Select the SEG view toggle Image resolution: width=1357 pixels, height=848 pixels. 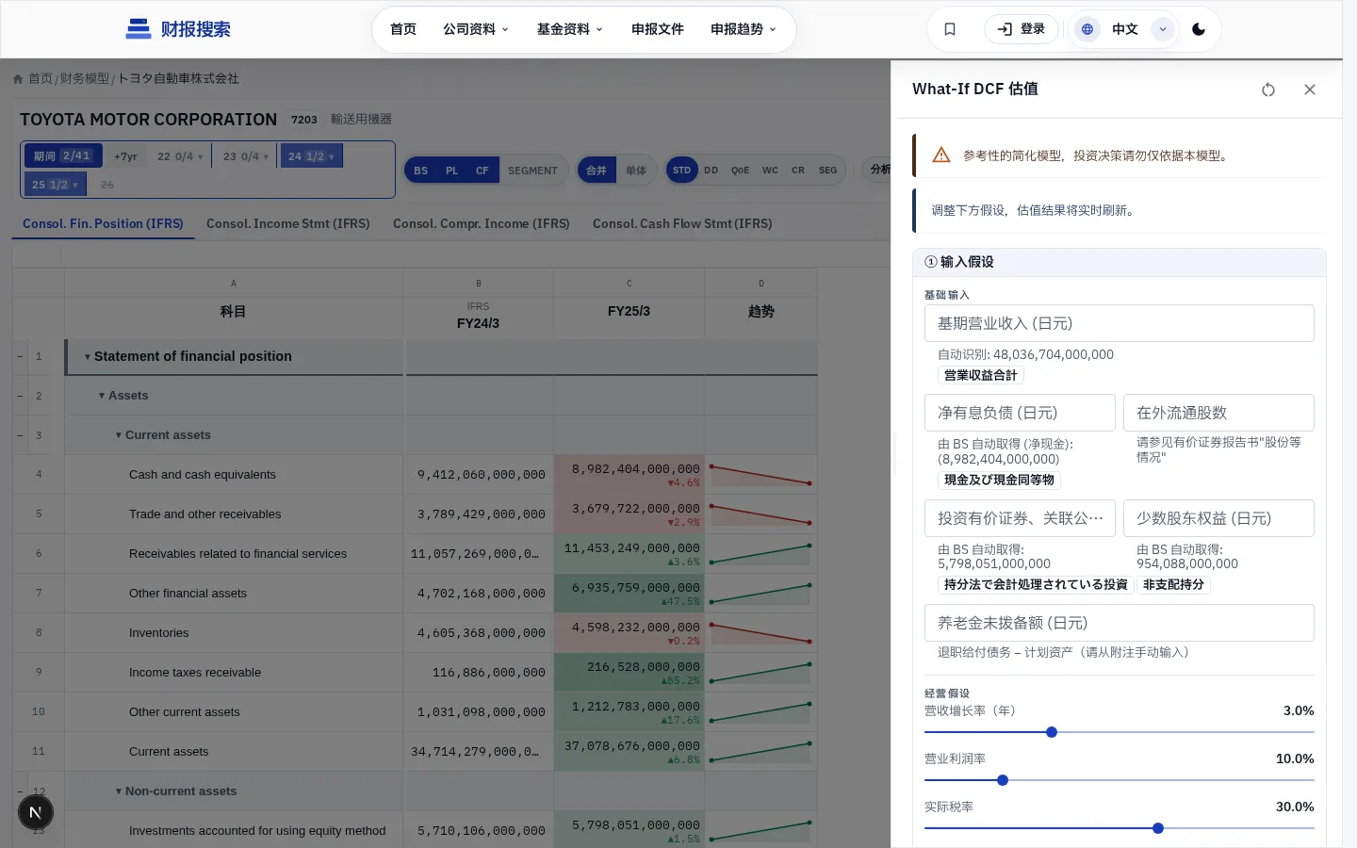(828, 171)
